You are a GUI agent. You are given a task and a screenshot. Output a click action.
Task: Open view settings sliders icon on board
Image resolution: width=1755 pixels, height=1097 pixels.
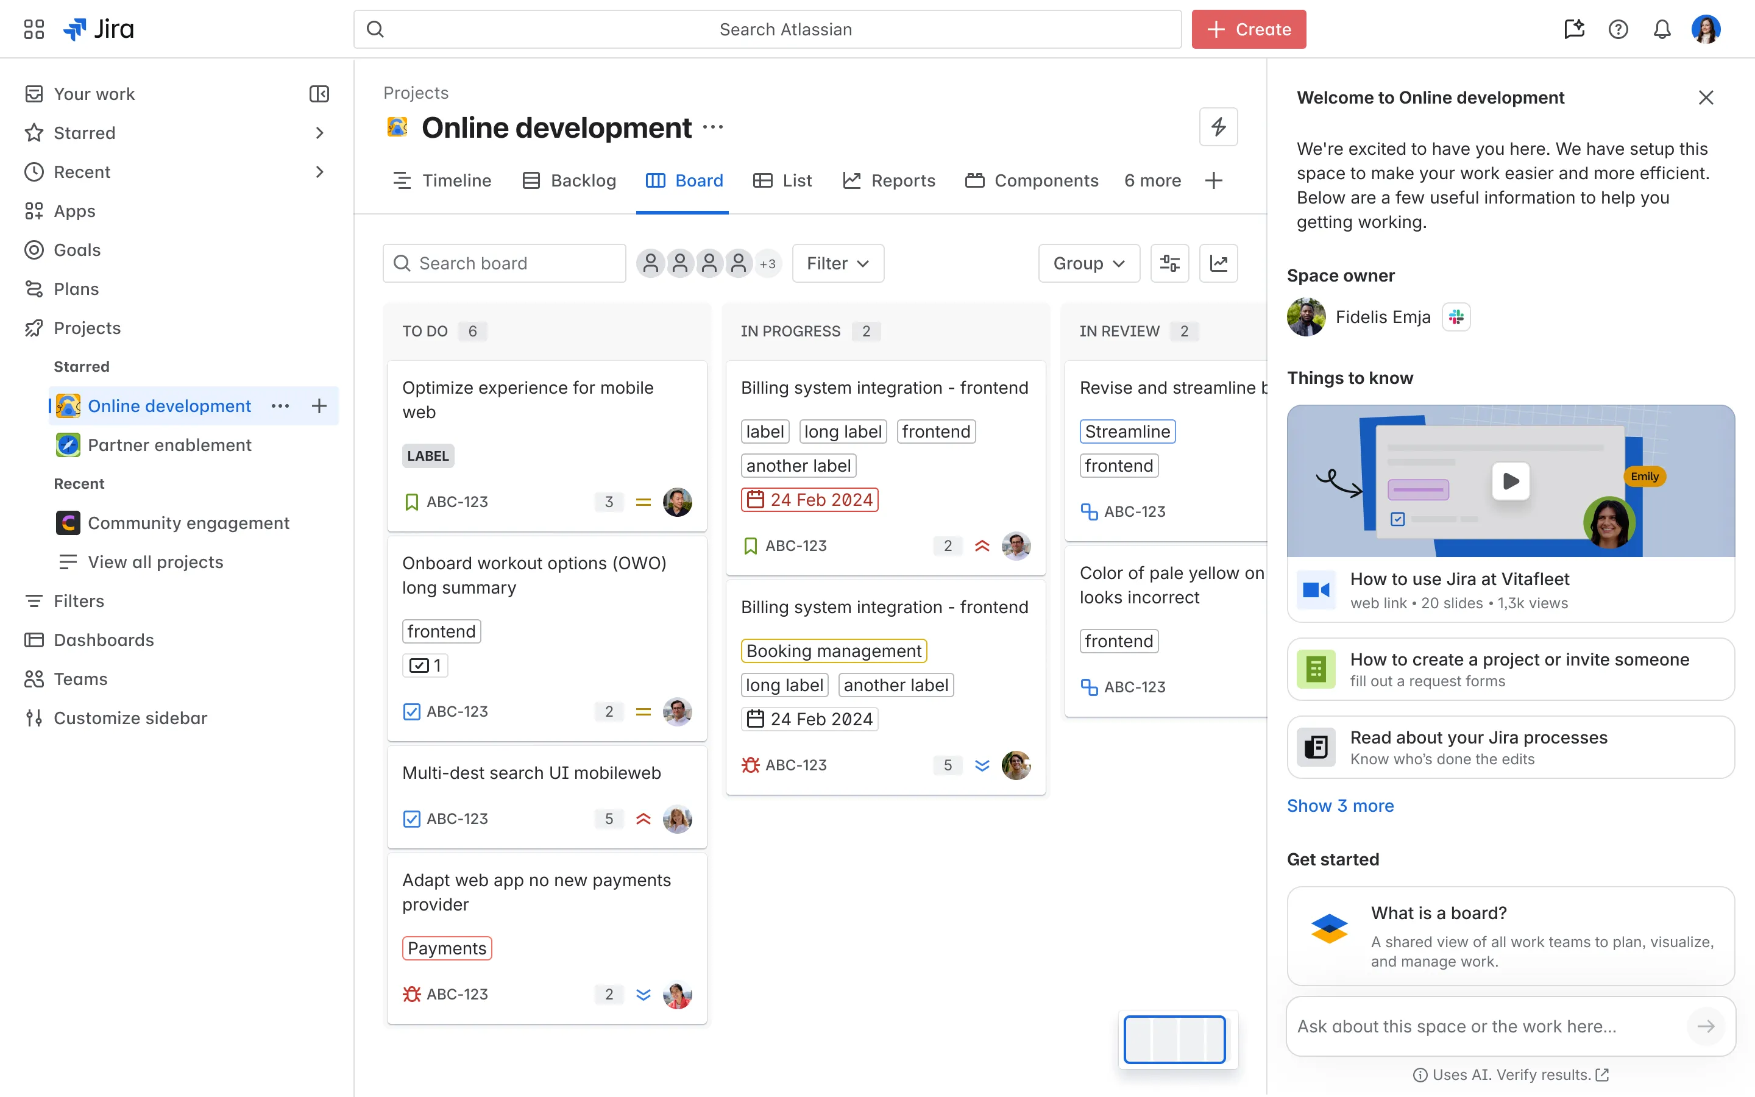(x=1170, y=263)
